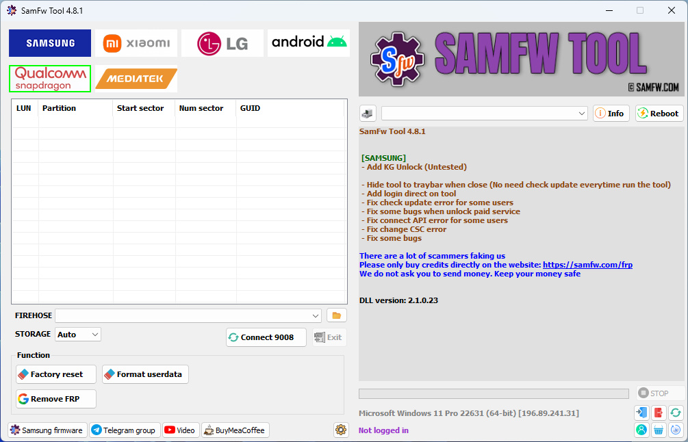
Task: Click the Remove FRP button
Action: point(55,399)
